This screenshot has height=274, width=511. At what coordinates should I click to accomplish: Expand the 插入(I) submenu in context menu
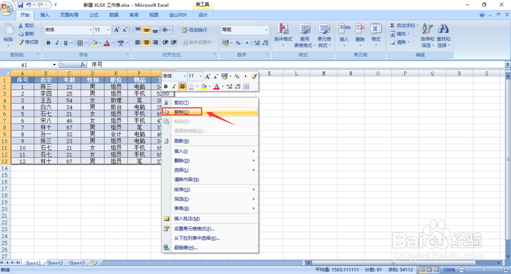(253, 151)
